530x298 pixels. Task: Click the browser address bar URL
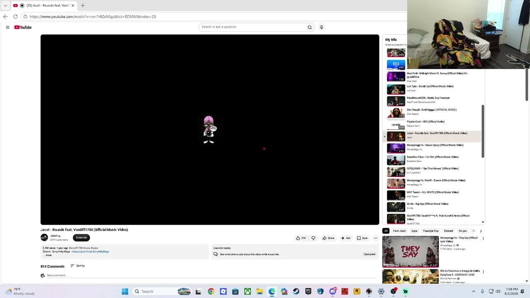93,17
